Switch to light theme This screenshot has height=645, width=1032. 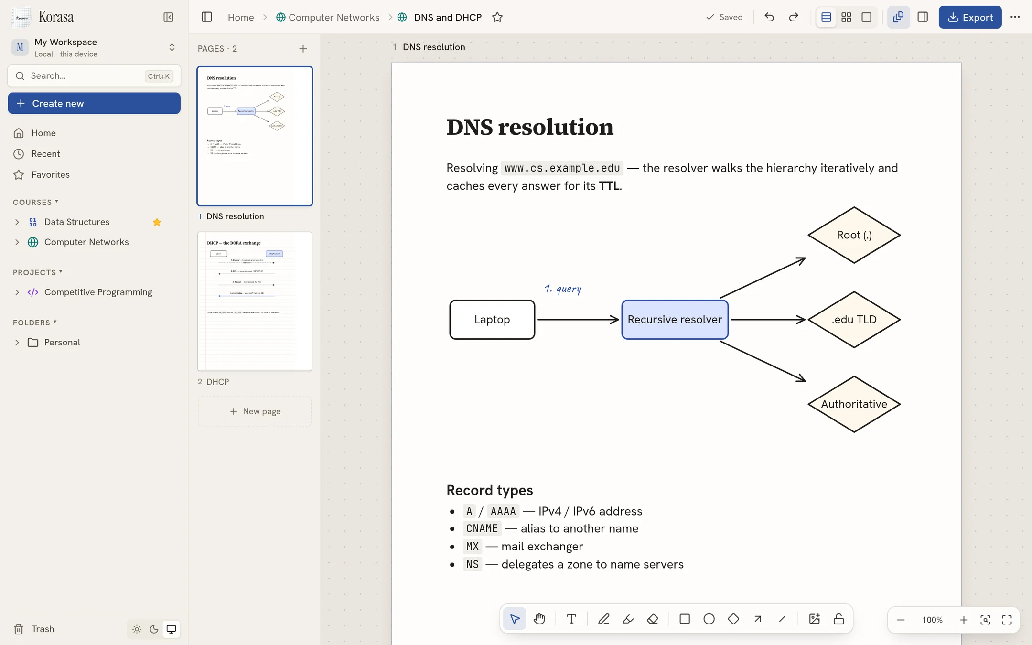click(137, 629)
